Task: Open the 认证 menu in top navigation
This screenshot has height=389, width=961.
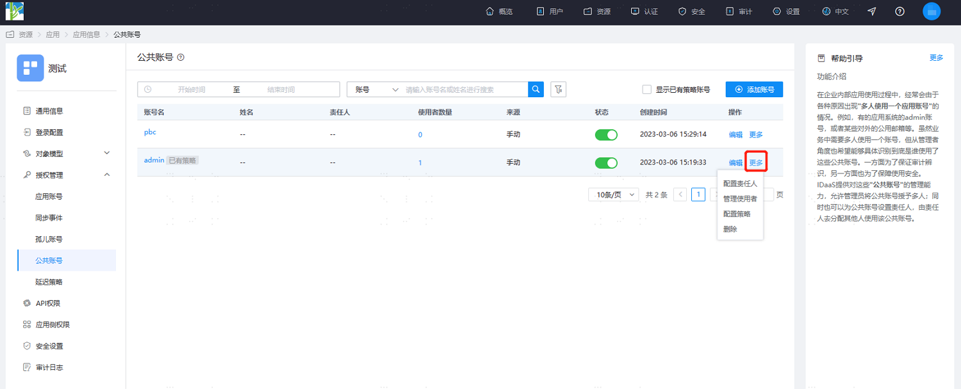Action: pos(644,12)
